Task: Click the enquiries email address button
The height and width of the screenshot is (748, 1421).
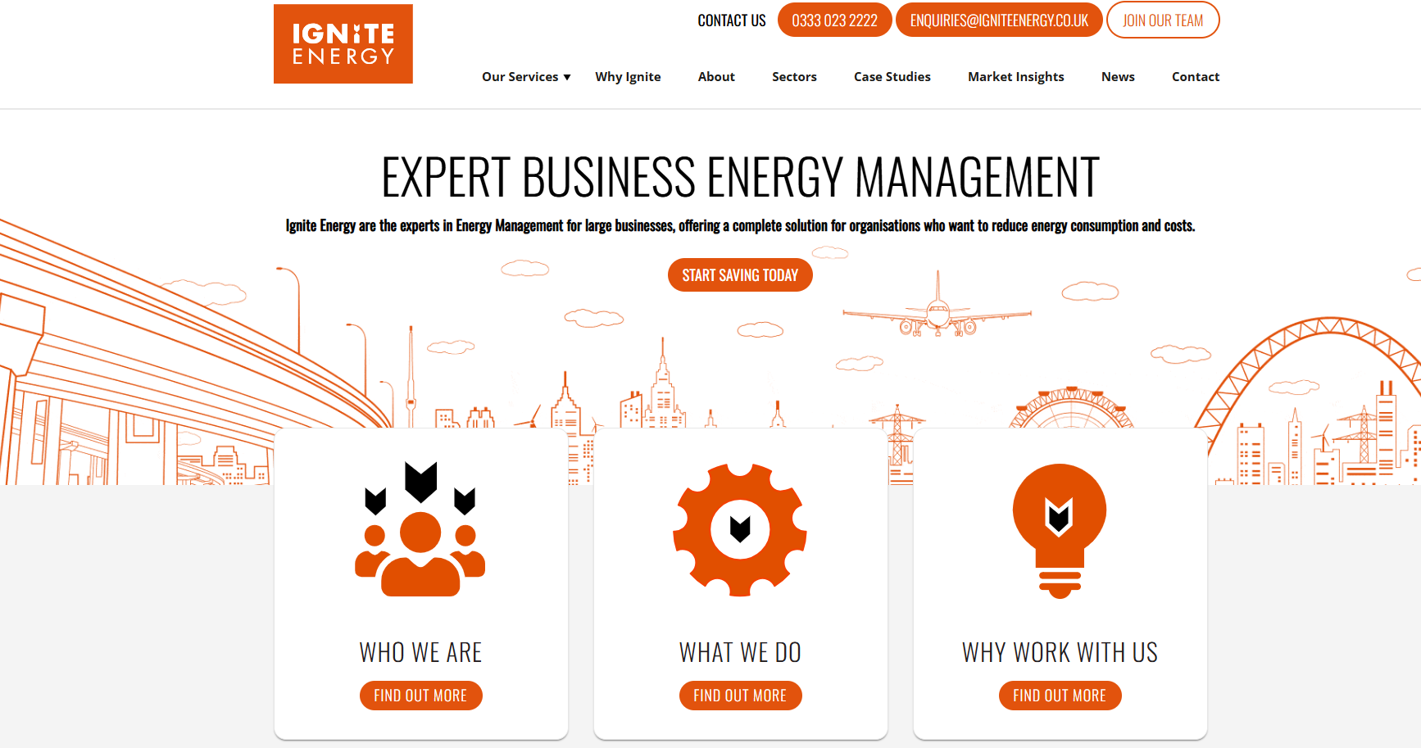Action: (x=999, y=20)
